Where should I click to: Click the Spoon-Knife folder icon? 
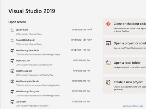(x=13, y=30)
